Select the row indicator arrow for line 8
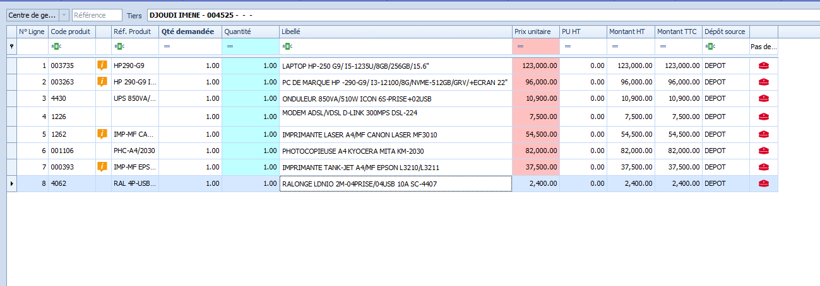 click(x=11, y=183)
